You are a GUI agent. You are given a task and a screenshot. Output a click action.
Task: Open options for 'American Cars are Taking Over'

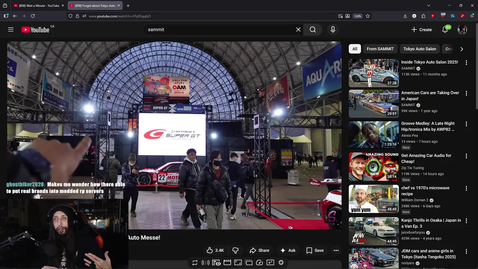tap(466, 93)
